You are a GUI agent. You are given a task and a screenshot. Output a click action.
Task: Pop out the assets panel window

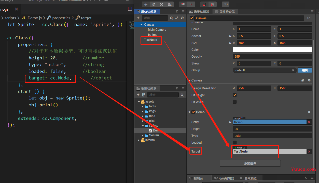click(177, 89)
